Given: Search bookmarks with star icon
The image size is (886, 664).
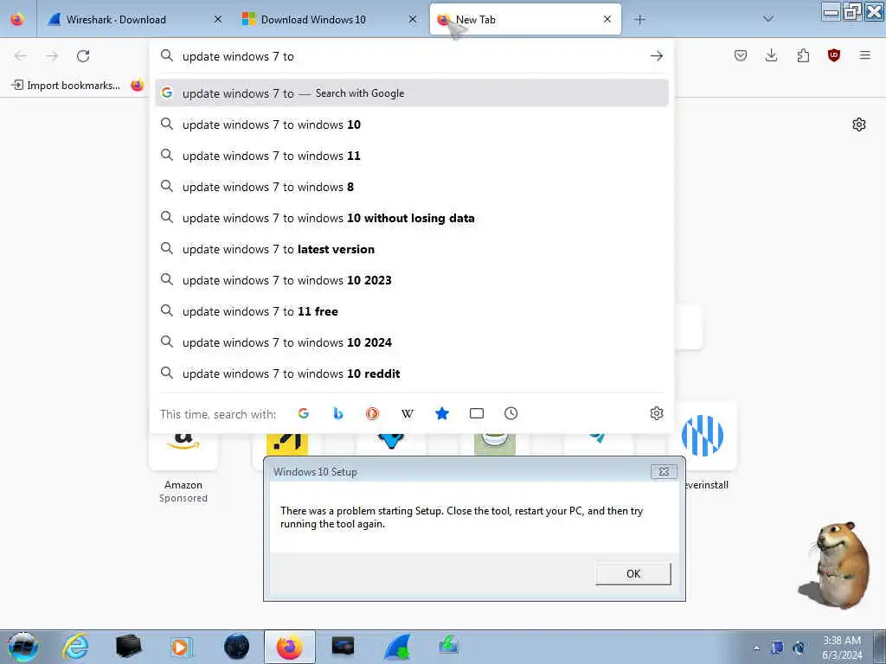Looking at the screenshot, I should pyautogui.click(x=442, y=413).
